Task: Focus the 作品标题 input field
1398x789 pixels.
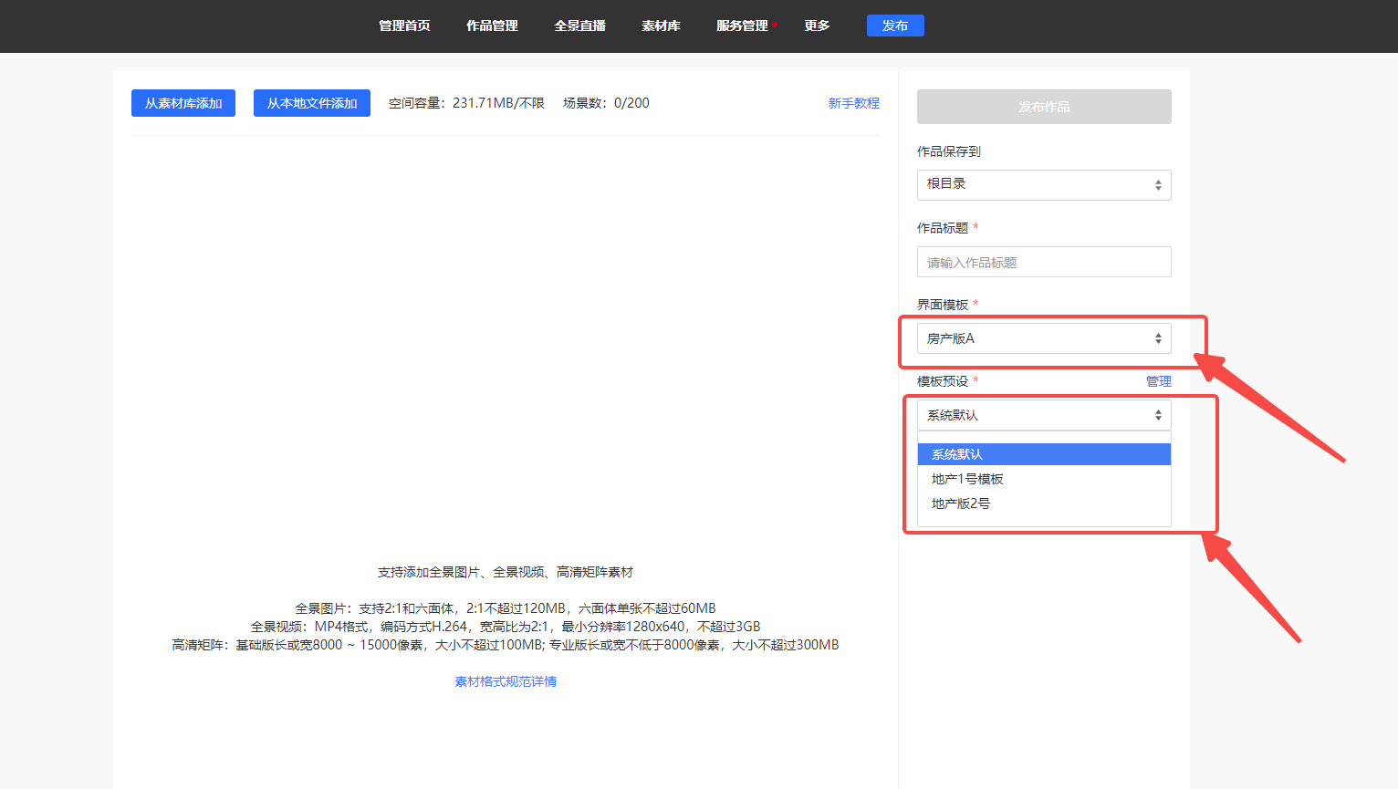Action: [x=1043, y=262]
